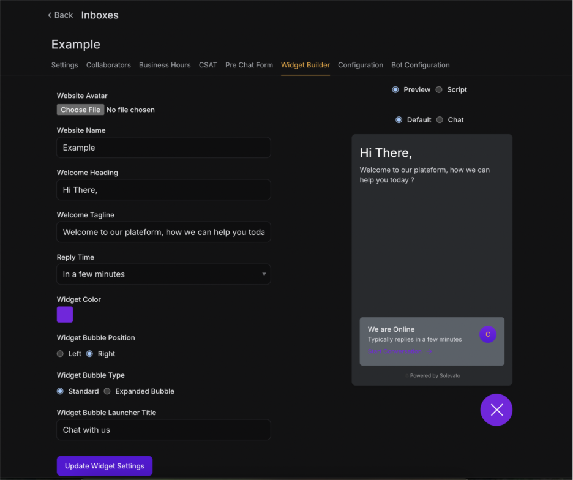Focus Widget Bubble Launcher Title field

coord(163,430)
